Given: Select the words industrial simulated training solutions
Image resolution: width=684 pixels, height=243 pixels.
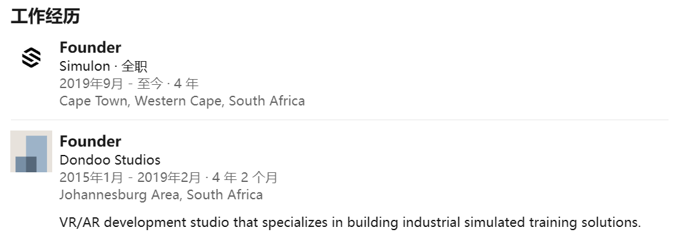Looking at the screenshot, I should 522,222.
